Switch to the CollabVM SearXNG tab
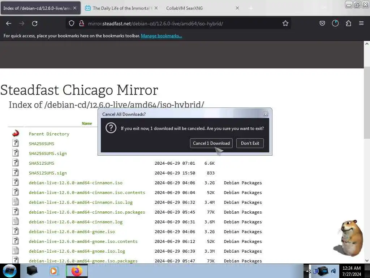The image size is (370, 278). (x=202, y=8)
